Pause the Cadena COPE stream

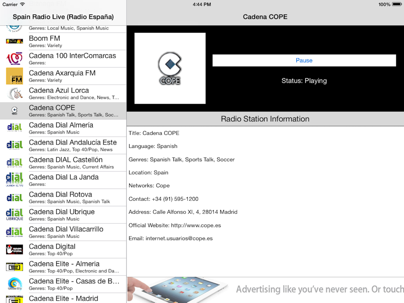coord(304,60)
